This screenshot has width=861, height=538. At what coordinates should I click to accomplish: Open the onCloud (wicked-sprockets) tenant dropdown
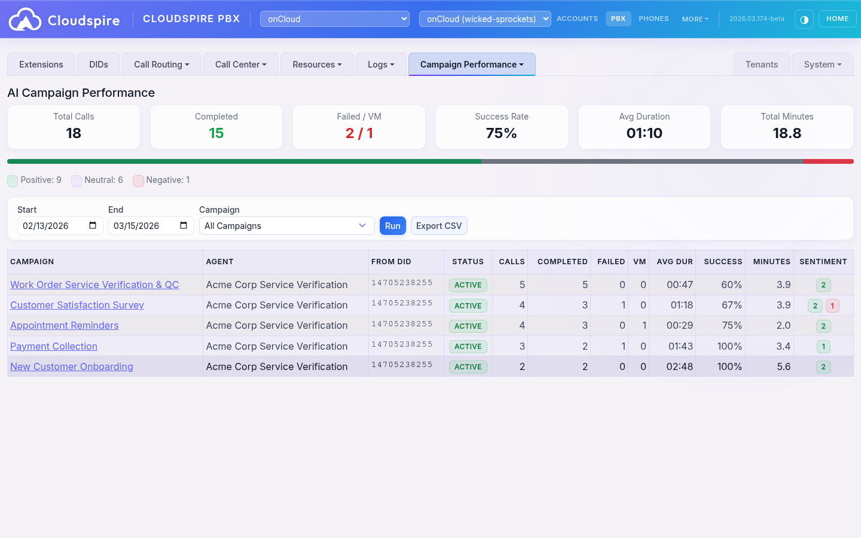[x=484, y=19]
